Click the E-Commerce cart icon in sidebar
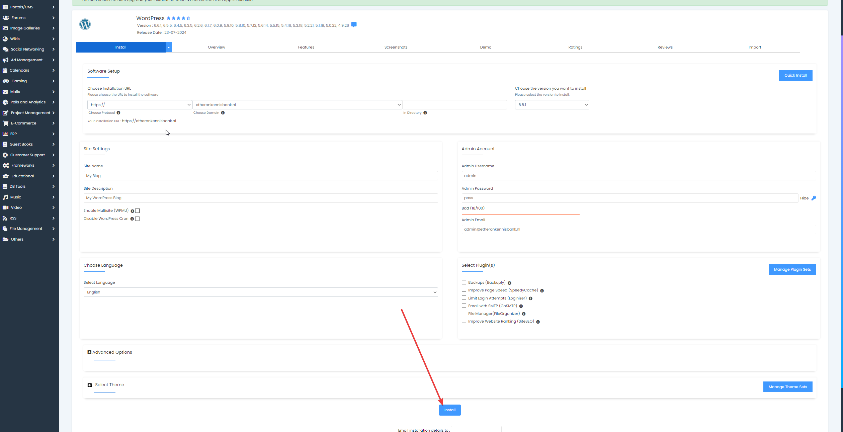Viewport: 843px width, 432px height. click(x=5, y=123)
